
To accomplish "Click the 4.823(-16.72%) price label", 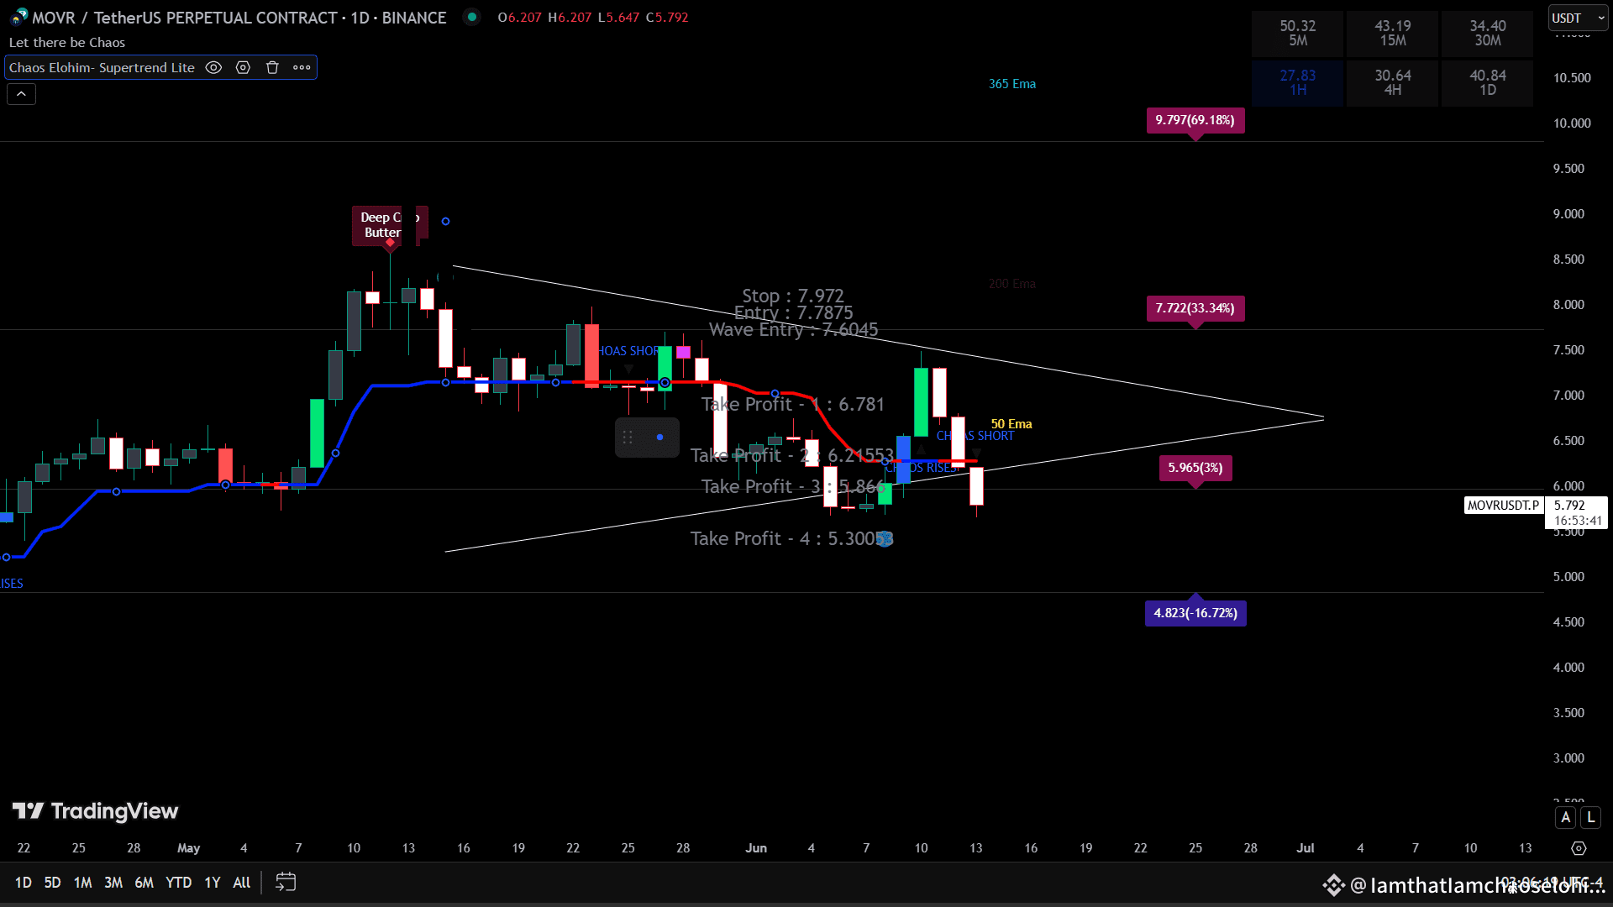I will pyautogui.click(x=1195, y=613).
